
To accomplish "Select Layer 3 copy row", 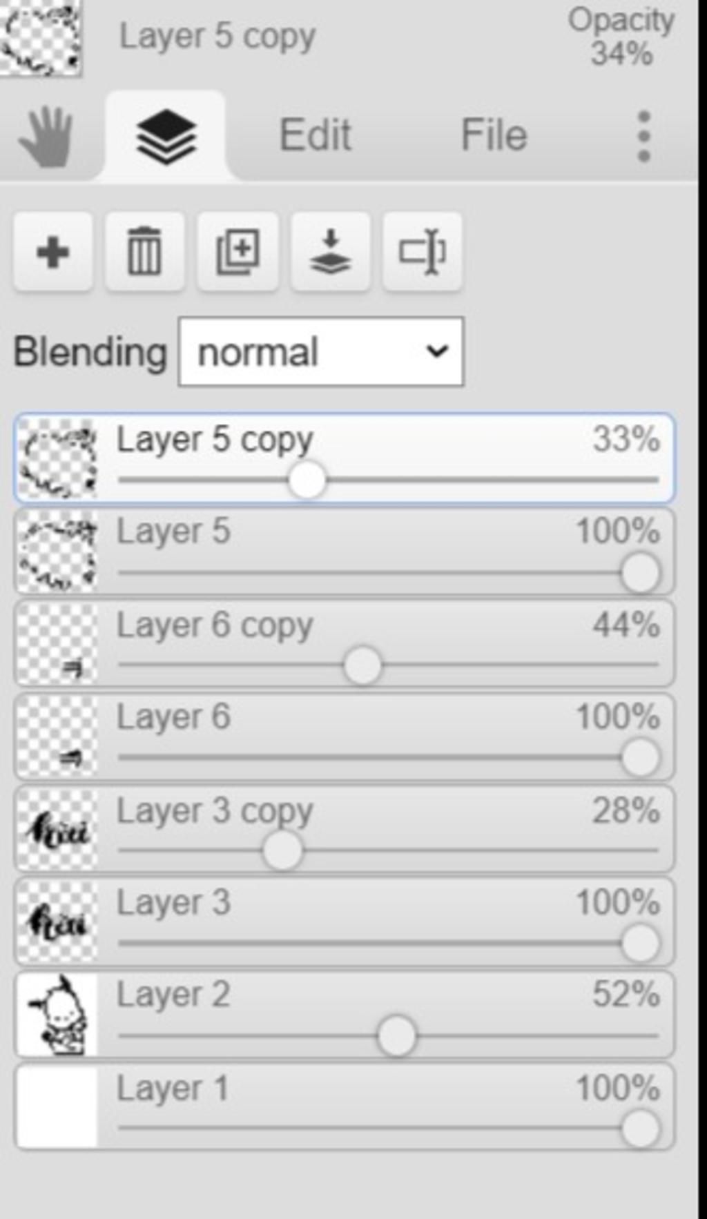I will click(x=344, y=829).
